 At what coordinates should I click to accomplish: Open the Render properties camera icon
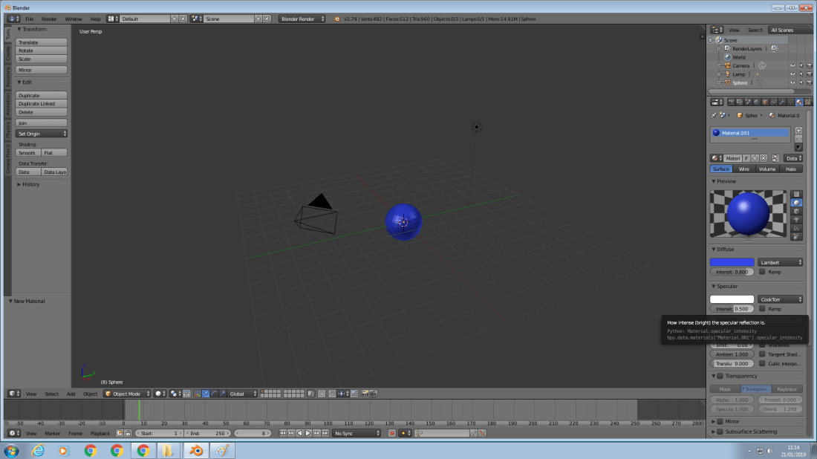coord(732,102)
